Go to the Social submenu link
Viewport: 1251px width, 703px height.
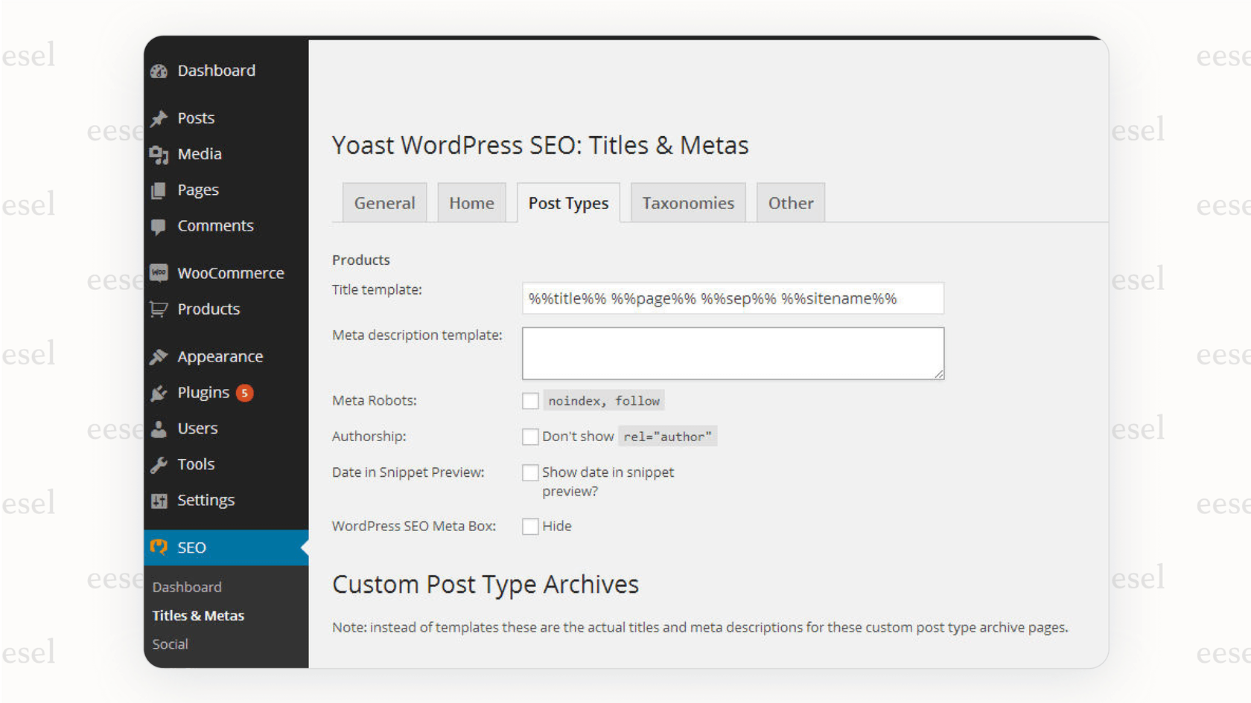[x=170, y=644]
